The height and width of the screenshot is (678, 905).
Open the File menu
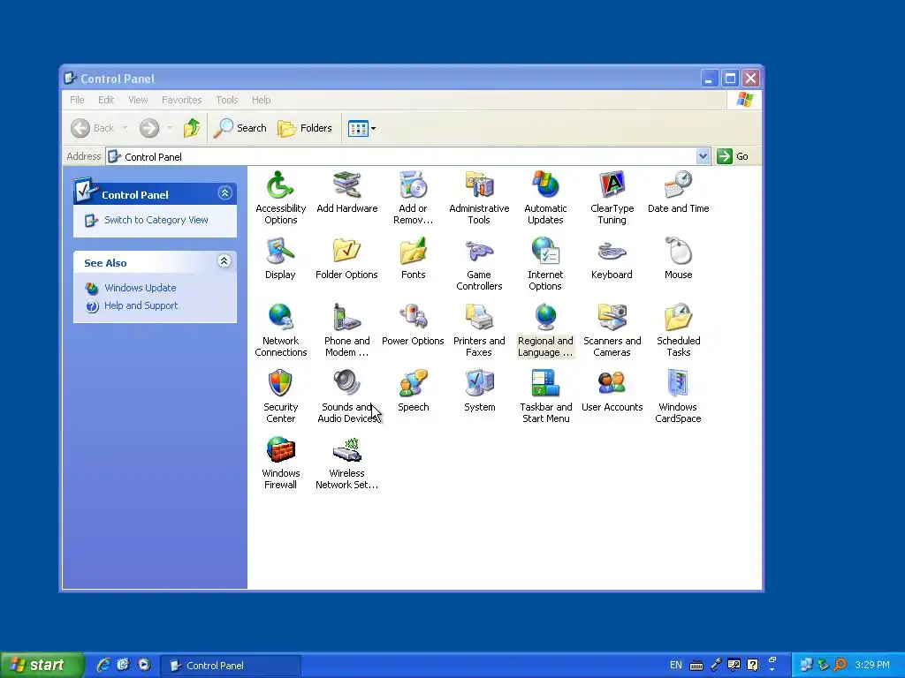(77, 100)
